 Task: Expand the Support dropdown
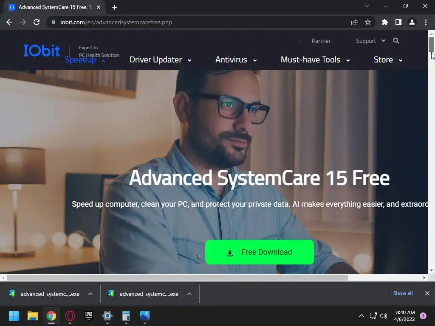(x=370, y=41)
